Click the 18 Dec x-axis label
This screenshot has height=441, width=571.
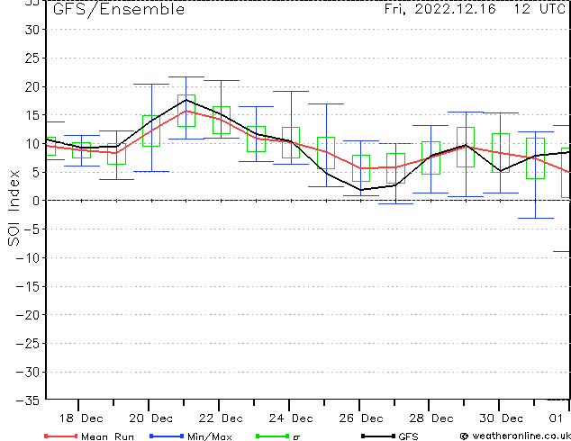click(x=81, y=418)
